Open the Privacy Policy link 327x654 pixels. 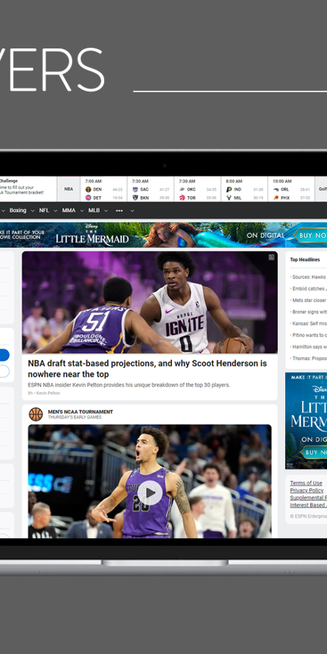click(x=307, y=490)
